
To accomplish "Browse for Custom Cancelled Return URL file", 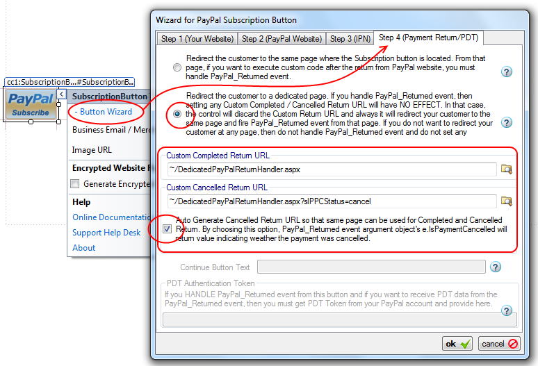I will click(x=507, y=201).
